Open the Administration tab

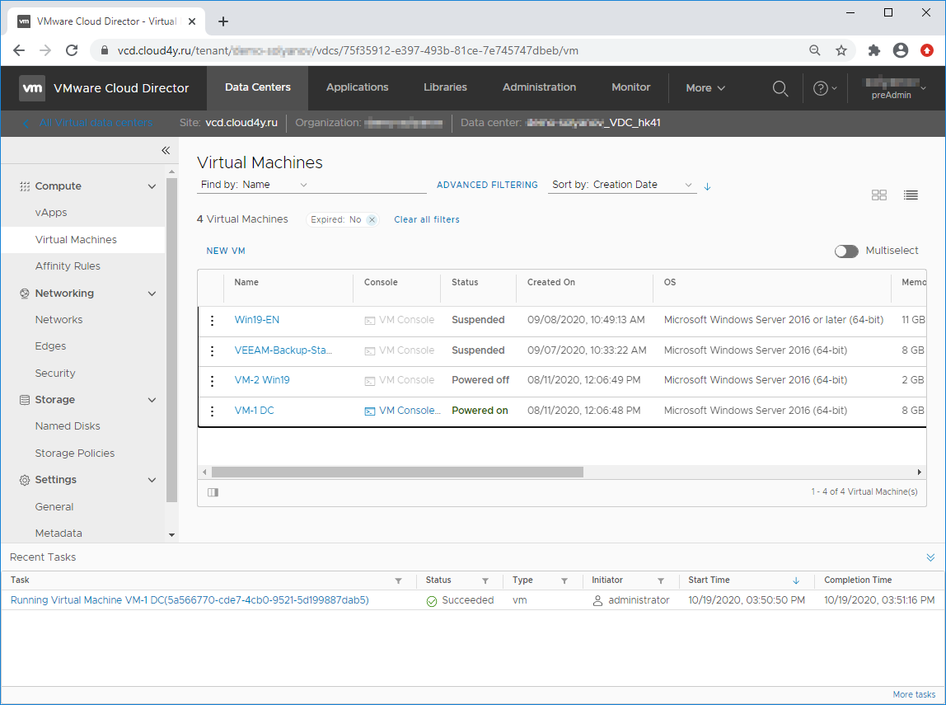(x=540, y=87)
